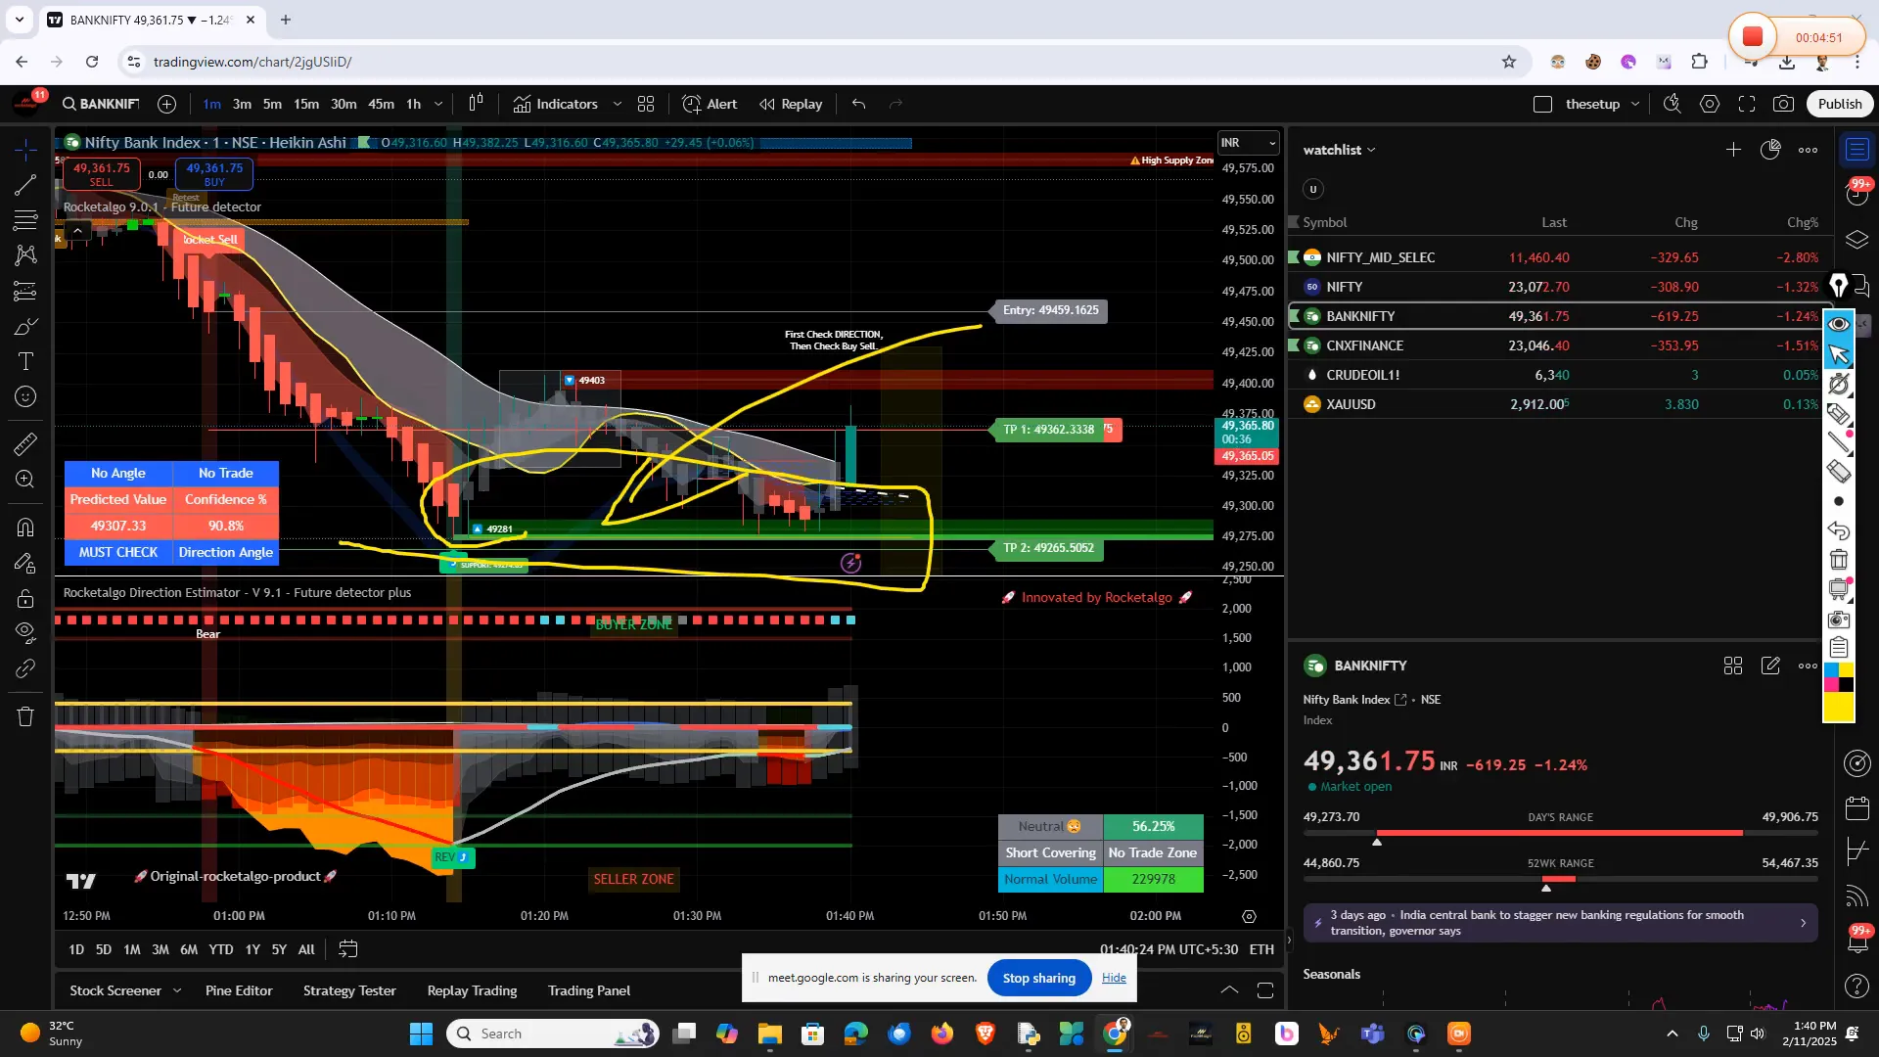Click Stop sharing button
The width and height of the screenshot is (1879, 1057).
point(1038,978)
